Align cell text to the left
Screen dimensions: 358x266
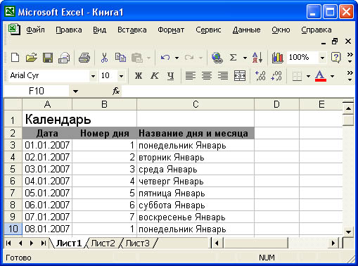[x=191, y=76]
